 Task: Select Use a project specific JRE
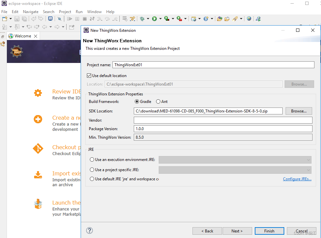[92, 170]
